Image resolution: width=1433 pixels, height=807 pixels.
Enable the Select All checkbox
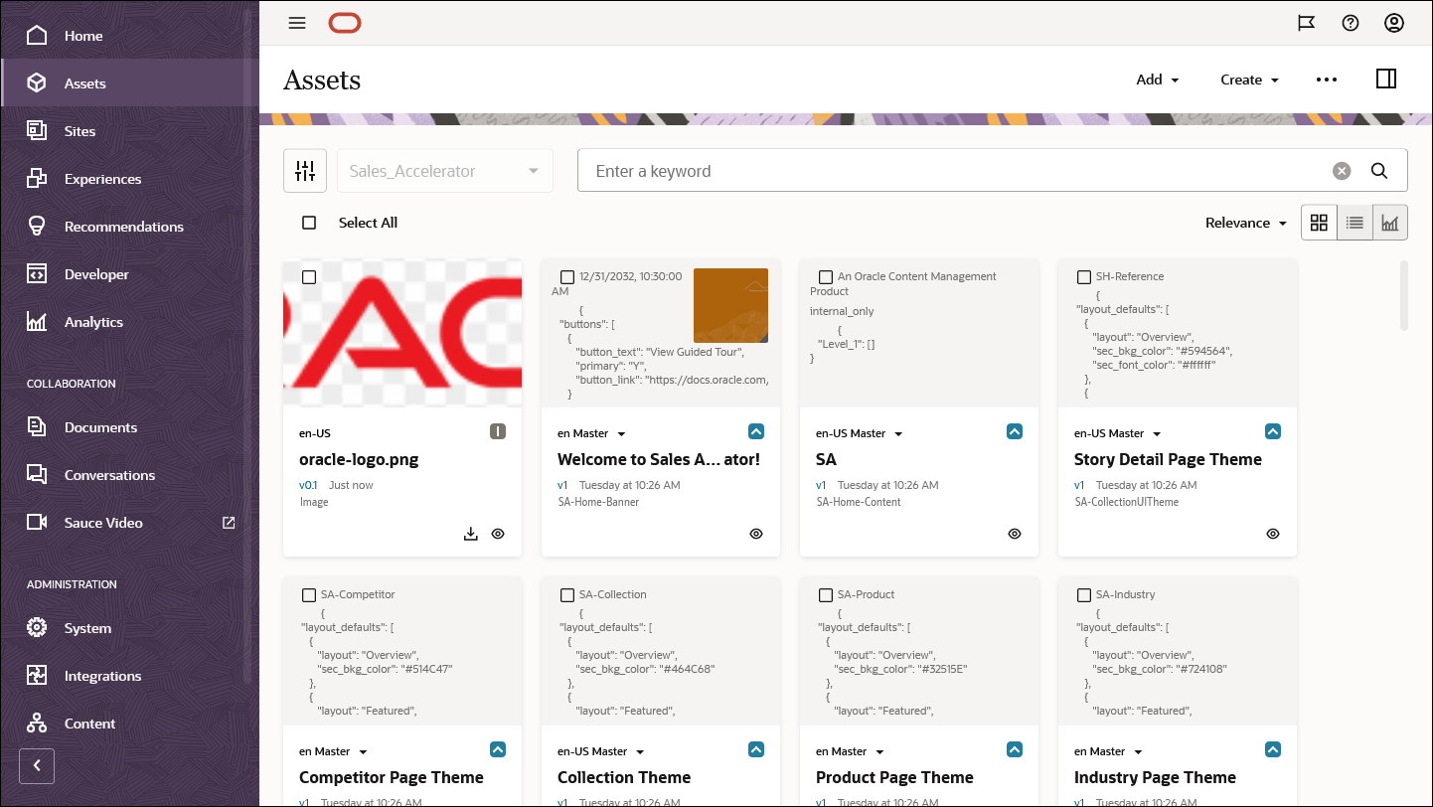coord(309,223)
